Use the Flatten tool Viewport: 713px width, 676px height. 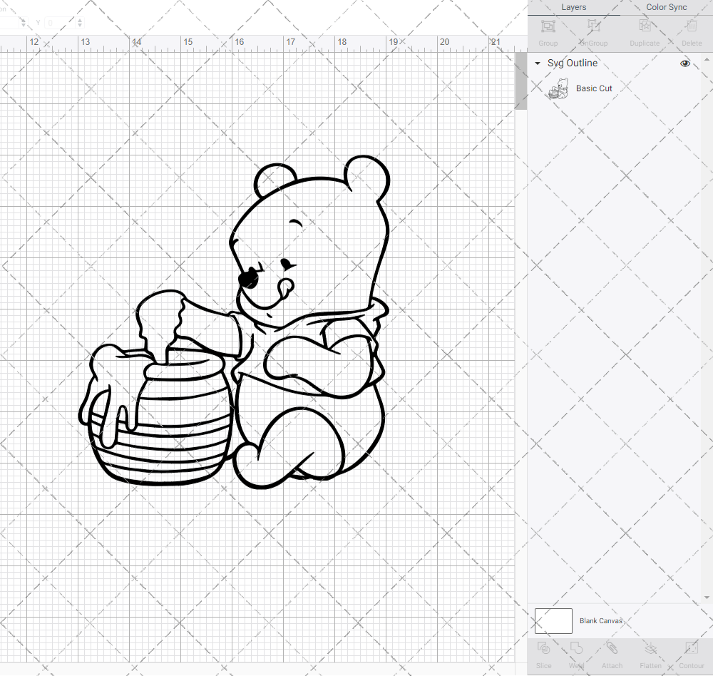coord(651,648)
